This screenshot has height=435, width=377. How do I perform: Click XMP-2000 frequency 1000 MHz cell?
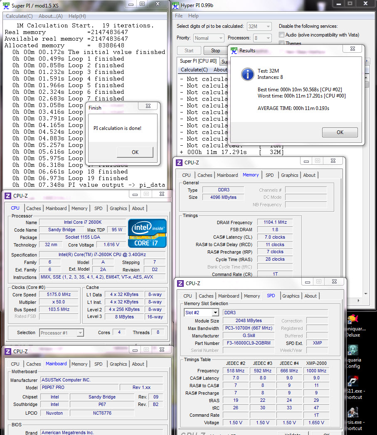(316, 371)
